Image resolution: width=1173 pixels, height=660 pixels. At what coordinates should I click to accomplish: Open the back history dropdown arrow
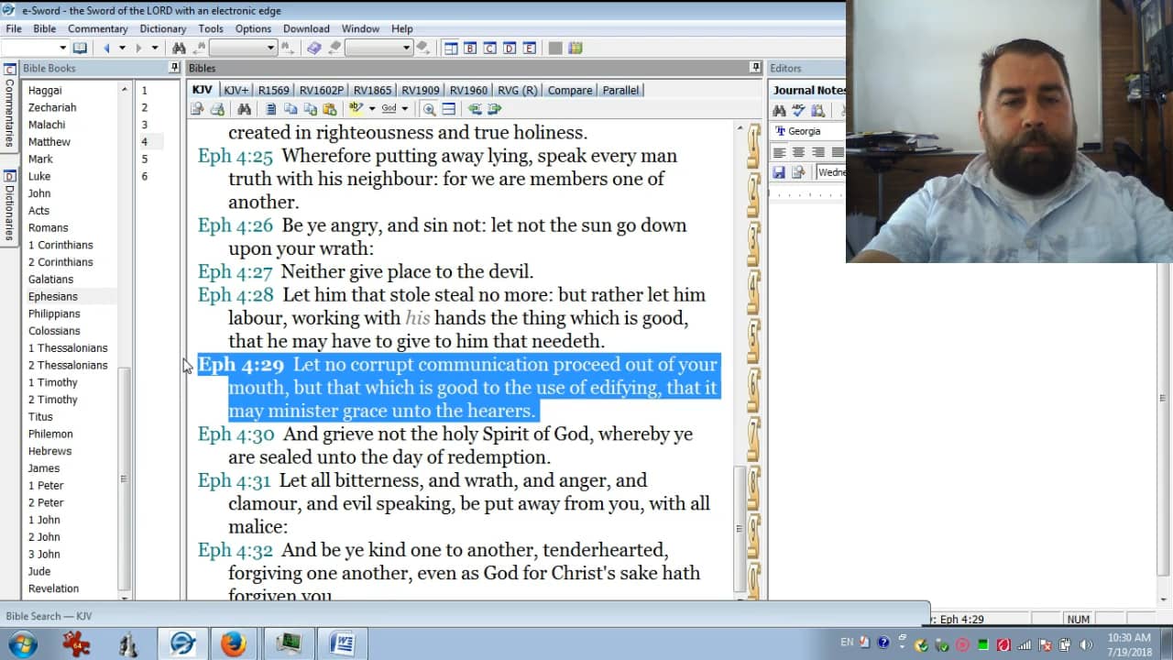point(122,48)
